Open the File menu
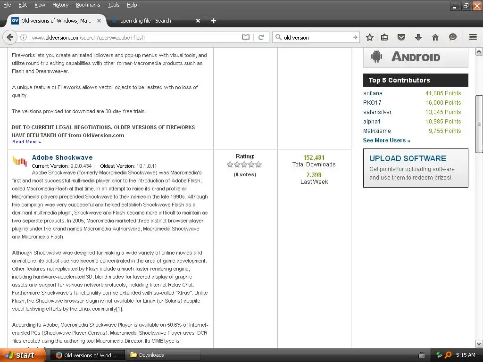Viewport: 483px width, 362px height. click(7, 5)
